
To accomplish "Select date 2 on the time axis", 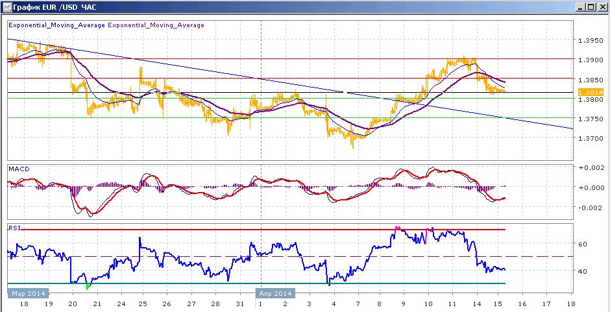I will 285,304.
